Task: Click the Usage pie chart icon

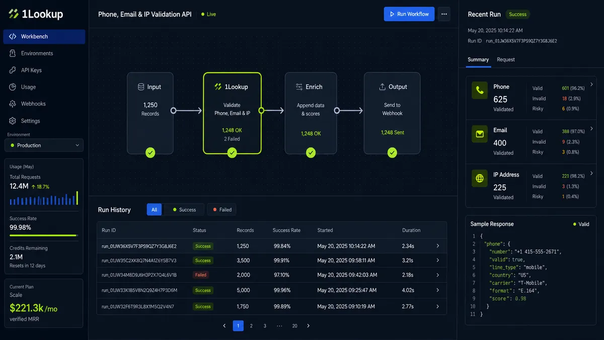Action: [x=13, y=87]
